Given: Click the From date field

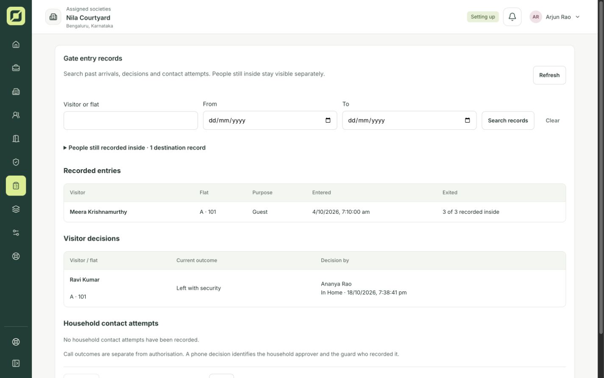Looking at the screenshot, I should 270,120.
